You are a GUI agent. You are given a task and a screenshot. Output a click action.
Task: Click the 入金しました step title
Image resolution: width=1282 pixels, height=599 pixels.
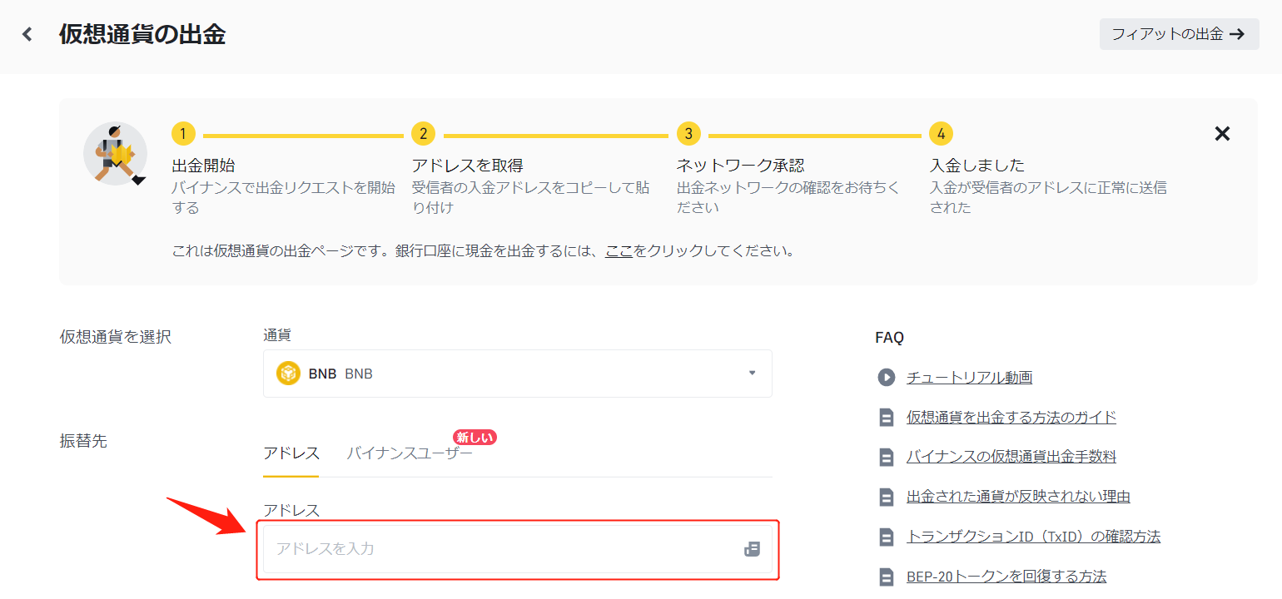[x=977, y=166]
